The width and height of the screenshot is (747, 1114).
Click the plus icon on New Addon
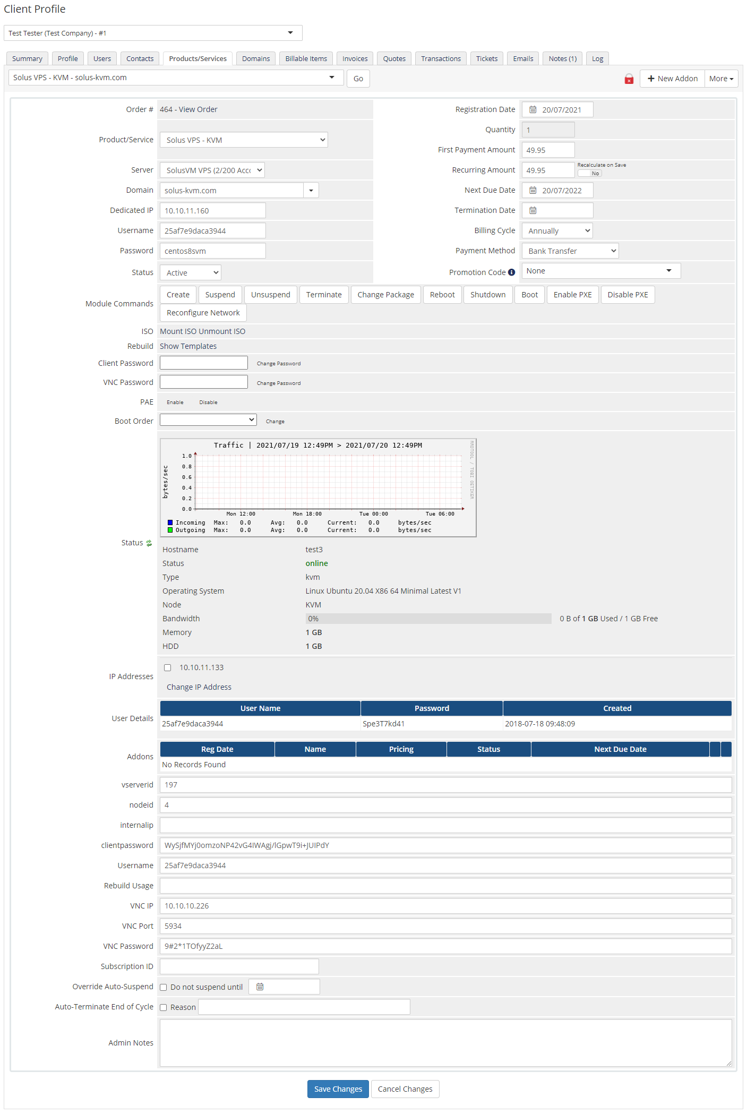(651, 79)
